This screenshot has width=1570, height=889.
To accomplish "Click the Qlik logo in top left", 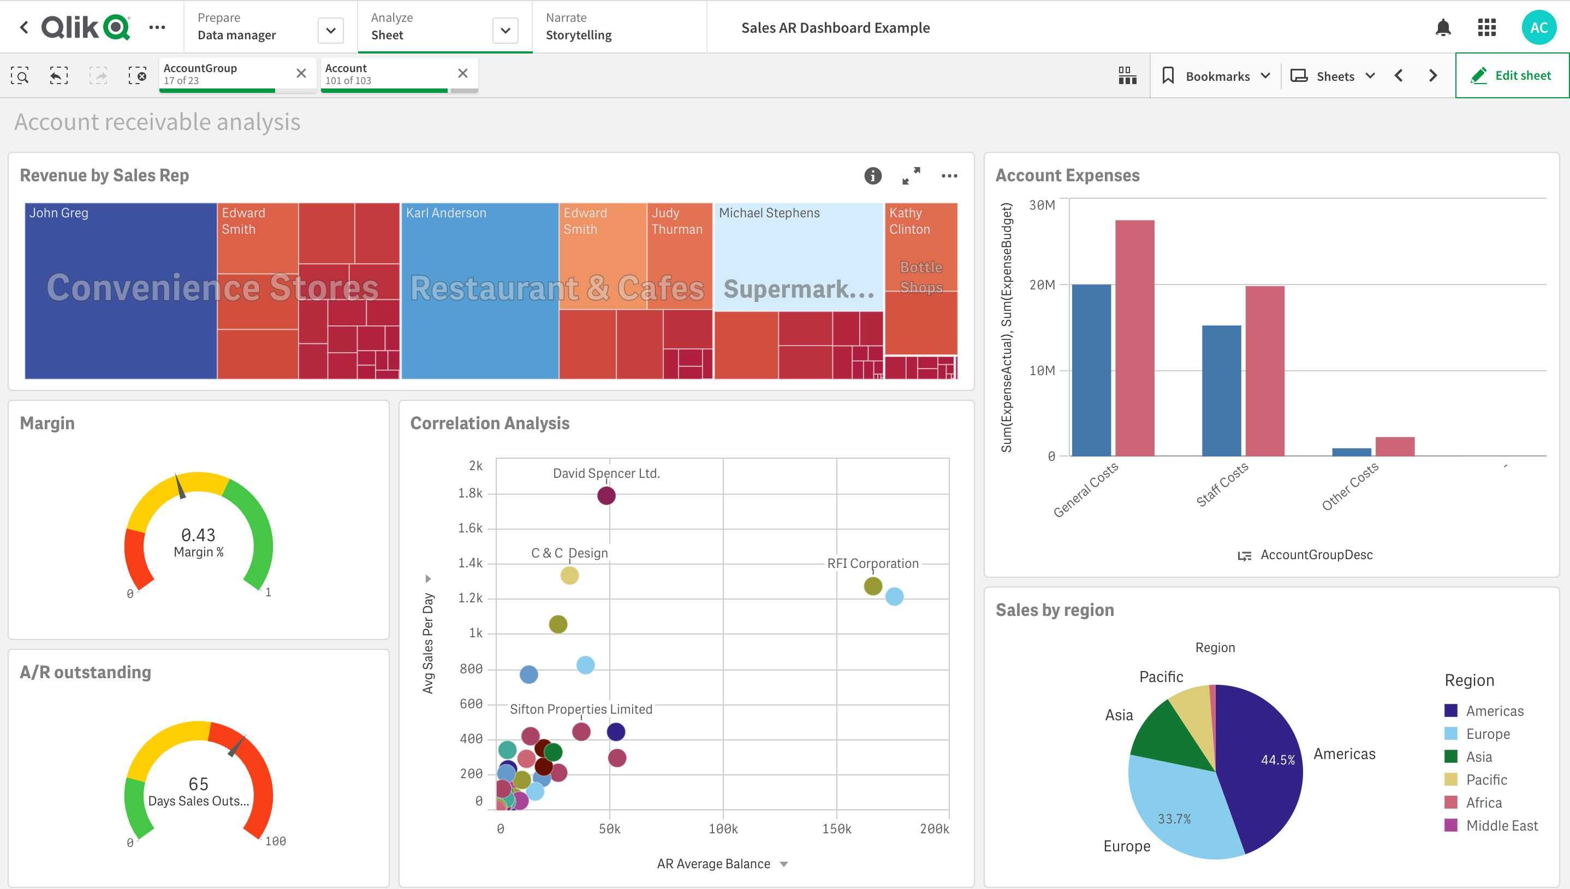I will pyautogui.click(x=87, y=27).
